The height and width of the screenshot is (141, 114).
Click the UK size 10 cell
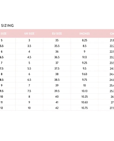pos(29,108)
